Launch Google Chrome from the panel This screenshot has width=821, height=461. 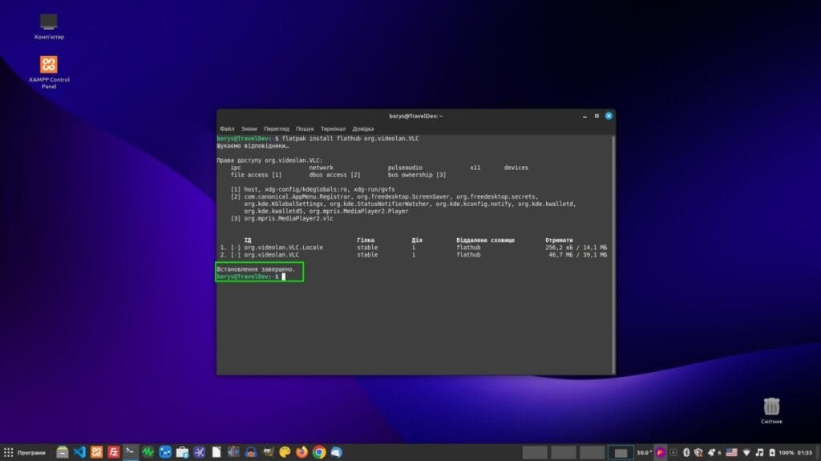click(319, 452)
